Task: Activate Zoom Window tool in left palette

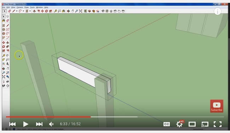Action: [8, 73]
